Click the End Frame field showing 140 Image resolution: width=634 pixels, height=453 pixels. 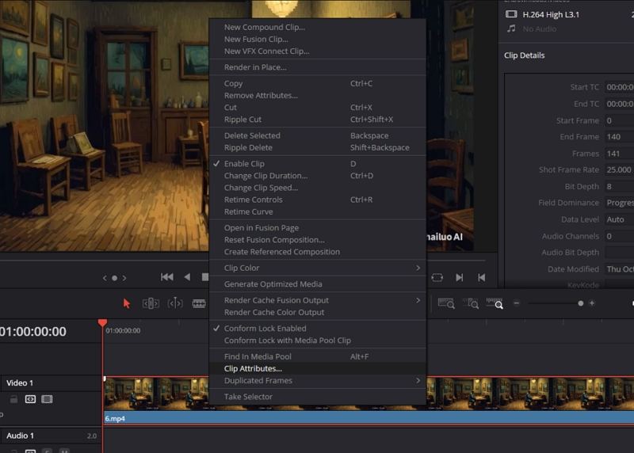(x=620, y=137)
